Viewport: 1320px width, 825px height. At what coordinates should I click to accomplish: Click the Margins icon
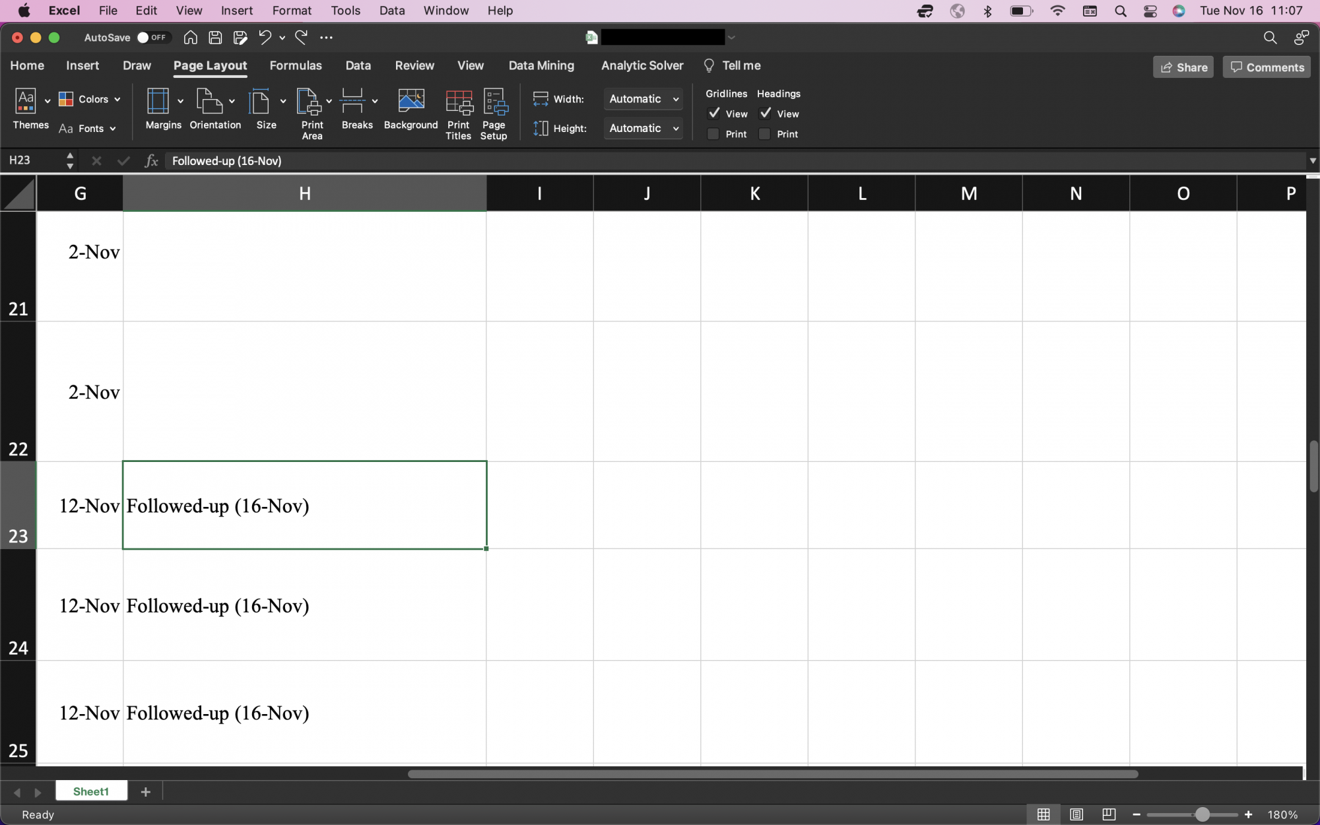[x=158, y=102]
